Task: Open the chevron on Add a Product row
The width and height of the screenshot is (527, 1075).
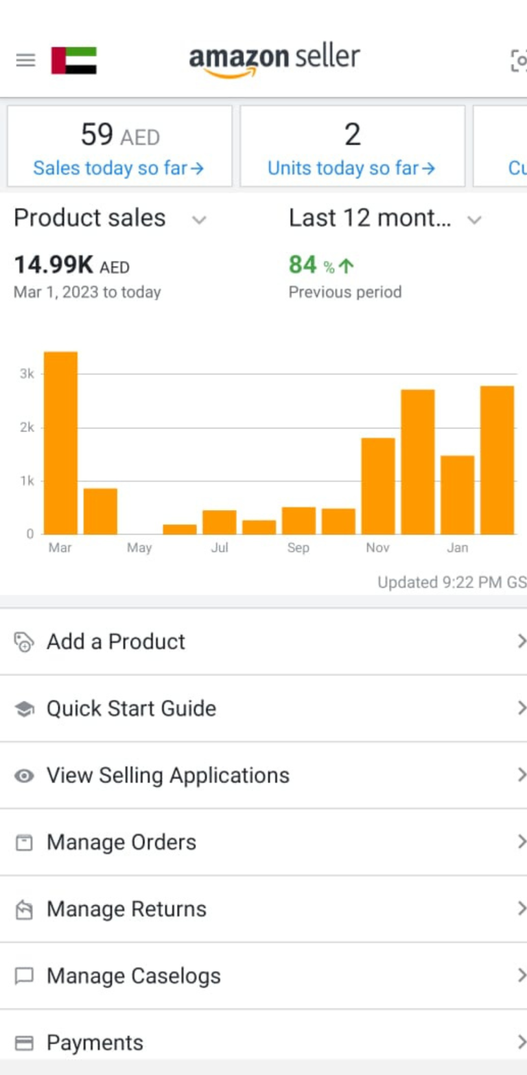Action: pyautogui.click(x=521, y=641)
